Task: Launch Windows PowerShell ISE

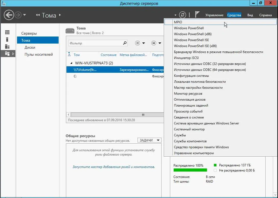Action: coord(220,40)
